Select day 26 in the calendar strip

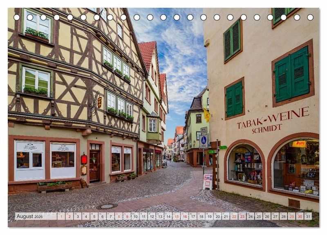267,216
